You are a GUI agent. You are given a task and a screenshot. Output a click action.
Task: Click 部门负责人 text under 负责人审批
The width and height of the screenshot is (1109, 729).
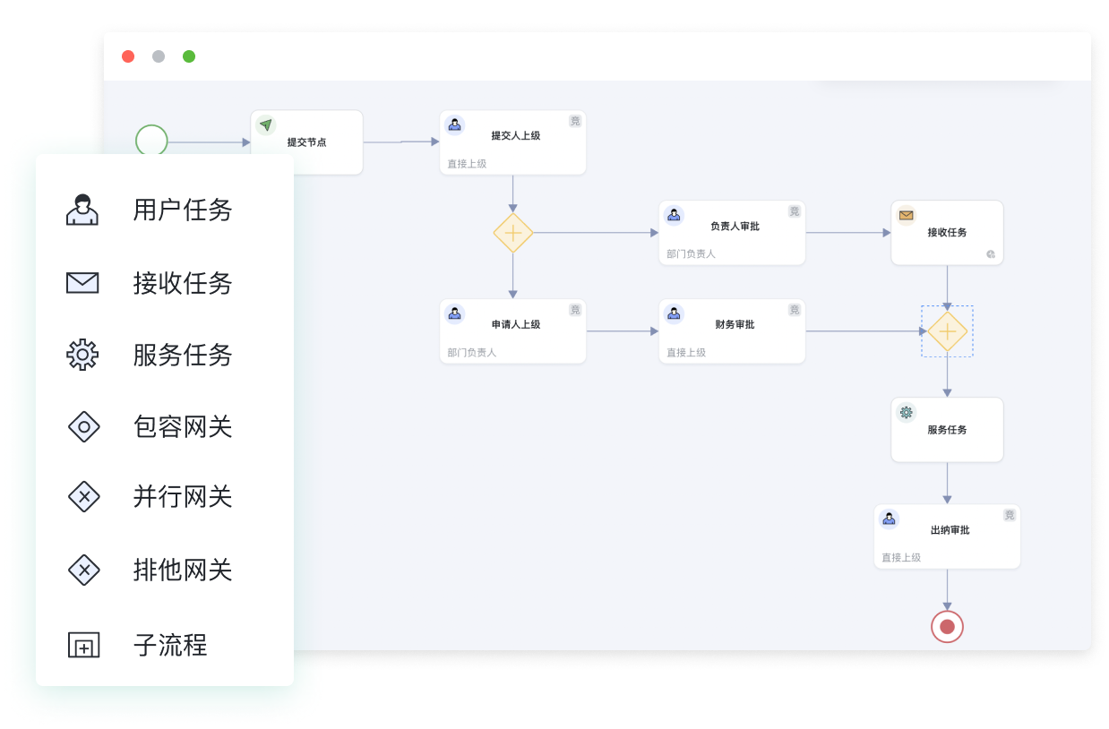pos(692,254)
